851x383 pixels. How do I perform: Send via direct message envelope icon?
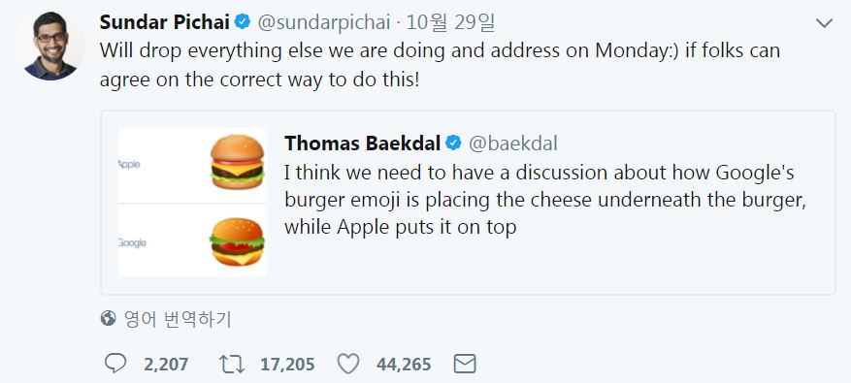pyautogui.click(x=465, y=364)
